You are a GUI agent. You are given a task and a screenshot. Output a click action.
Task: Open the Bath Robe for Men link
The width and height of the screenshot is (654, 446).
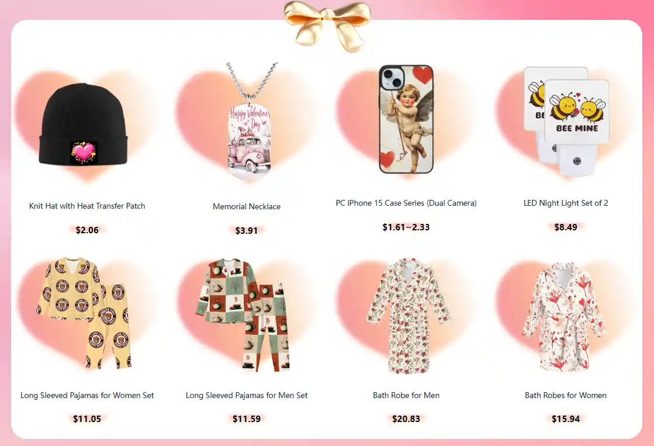(x=406, y=395)
